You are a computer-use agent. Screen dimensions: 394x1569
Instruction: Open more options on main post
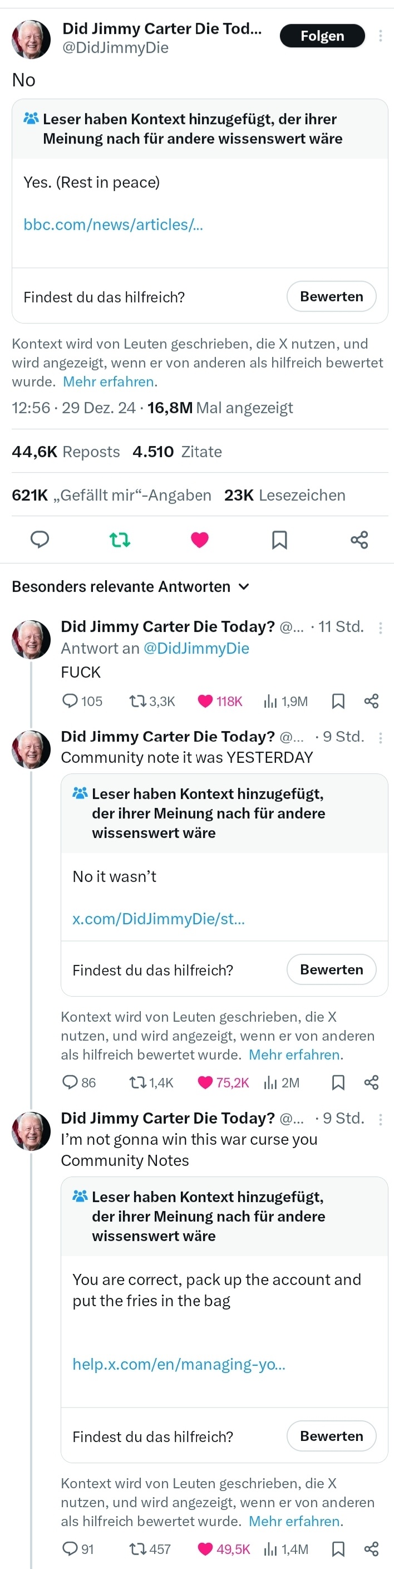tap(381, 36)
